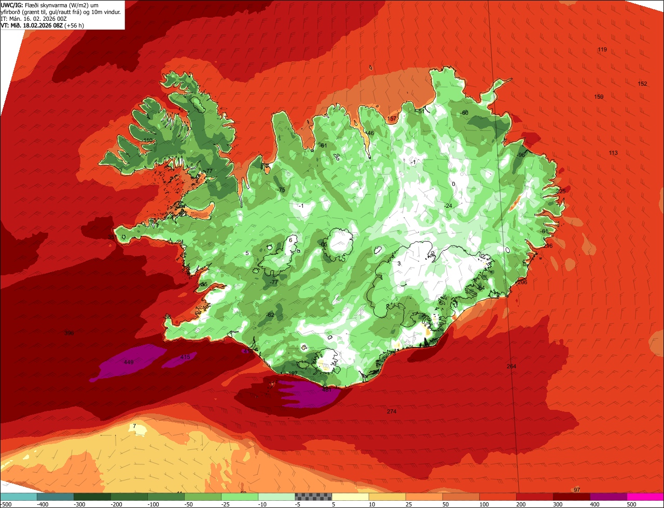This screenshot has height=508, width=664.
Task: Click the value -60 in northeast Iceland
Action: tap(464, 113)
